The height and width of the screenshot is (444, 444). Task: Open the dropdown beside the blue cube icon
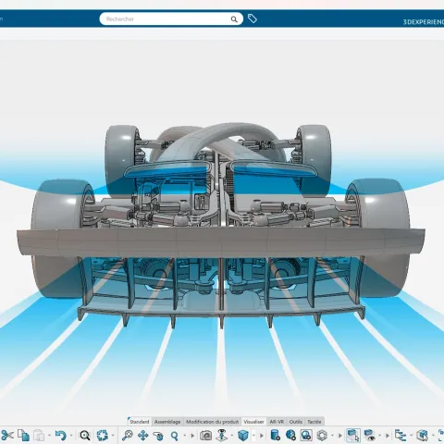tap(253, 436)
